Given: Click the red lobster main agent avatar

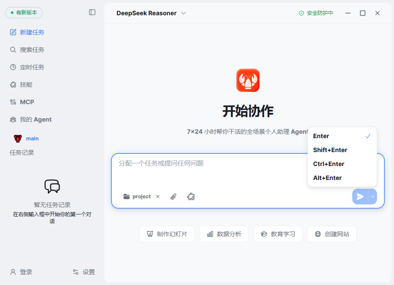Looking at the screenshot, I should (x=17, y=139).
